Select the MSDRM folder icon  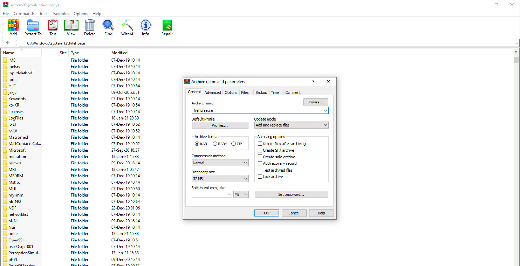coord(5,176)
